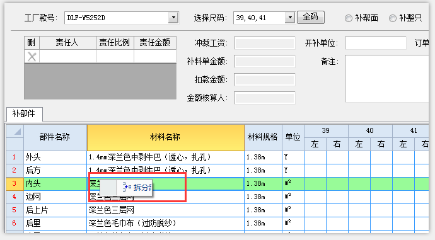The width and height of the screenshot is (435, 240).
Task: Click the 外头 part name cell
Action: click(x=55, y=157)
